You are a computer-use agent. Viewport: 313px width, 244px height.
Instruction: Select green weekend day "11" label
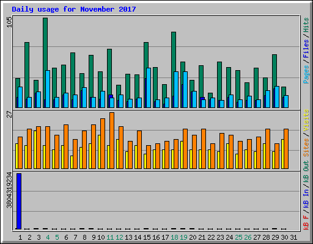click(110, 237)
